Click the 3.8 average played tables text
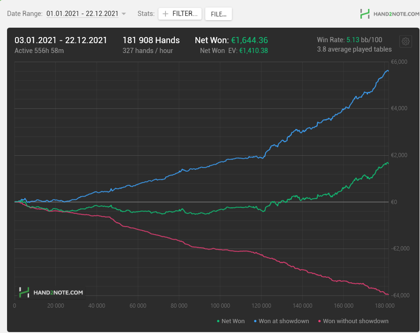Viewport: 420px width, 333px height. point(354,49)
